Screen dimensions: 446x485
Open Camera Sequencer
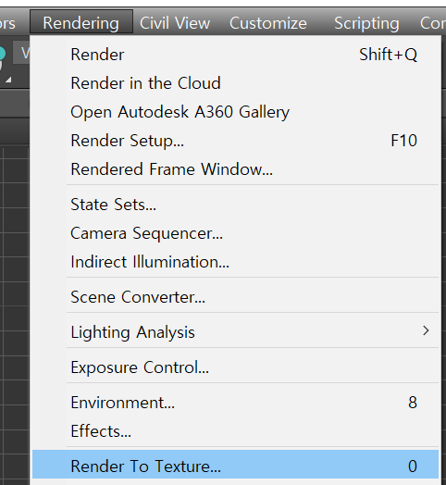[x=235, y=233]
